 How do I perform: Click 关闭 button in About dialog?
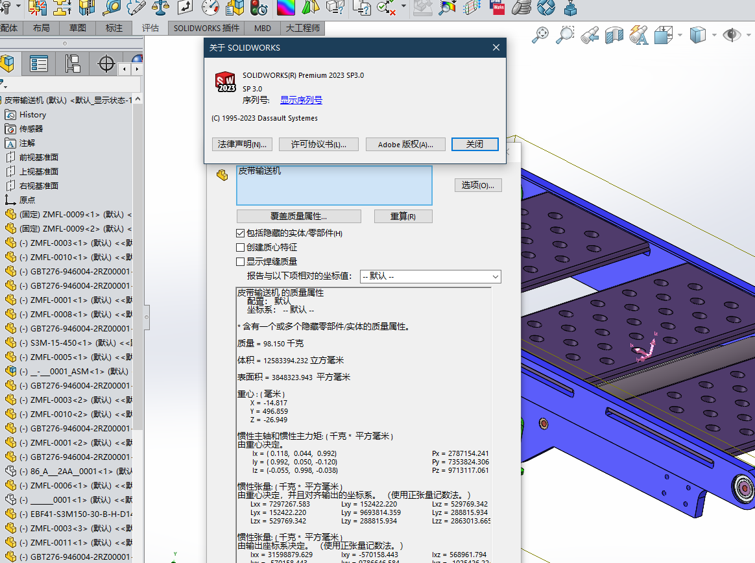[x=475, y=145]
